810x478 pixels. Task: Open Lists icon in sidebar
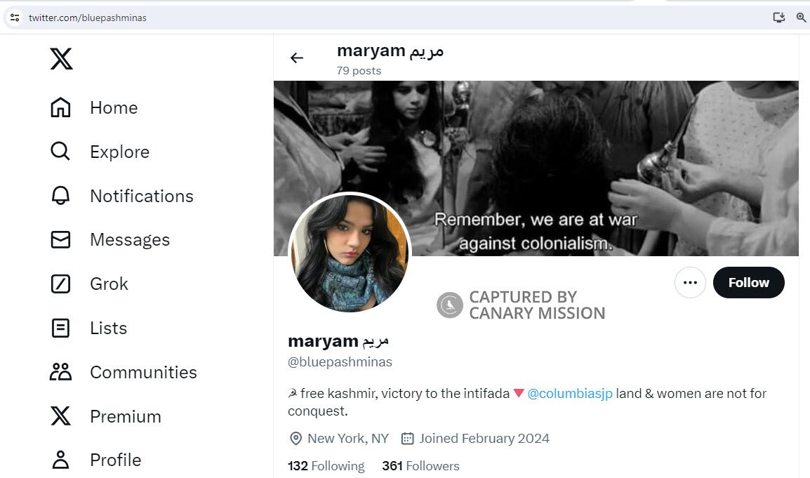pos(61,328)
